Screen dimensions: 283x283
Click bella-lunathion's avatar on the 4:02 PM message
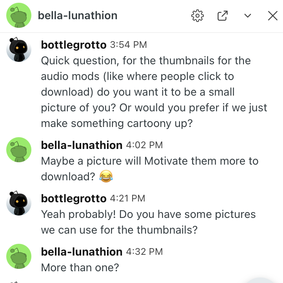click(x=19, y=149)
